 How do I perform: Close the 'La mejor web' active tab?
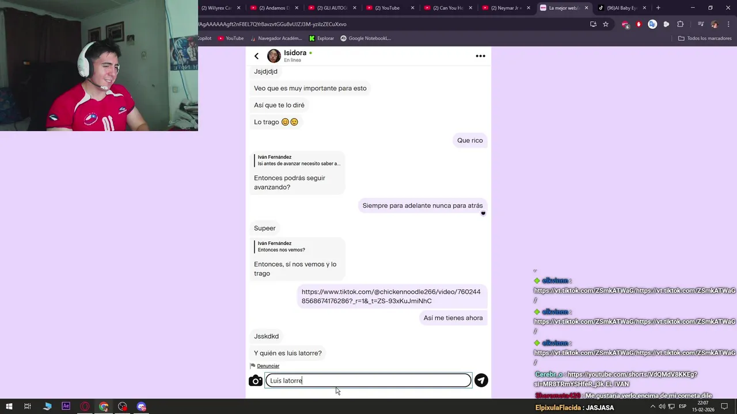[x=587, y=8]
